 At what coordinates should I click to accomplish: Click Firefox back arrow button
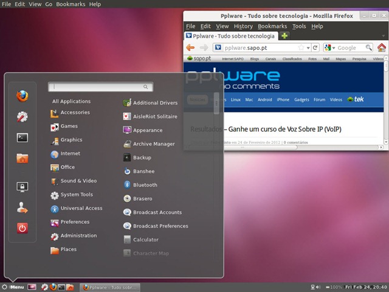click(190, 47)
